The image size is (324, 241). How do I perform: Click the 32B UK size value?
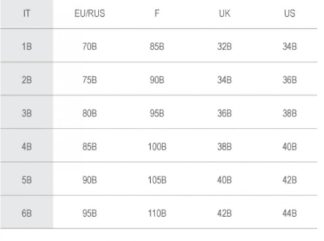[224, 47]
